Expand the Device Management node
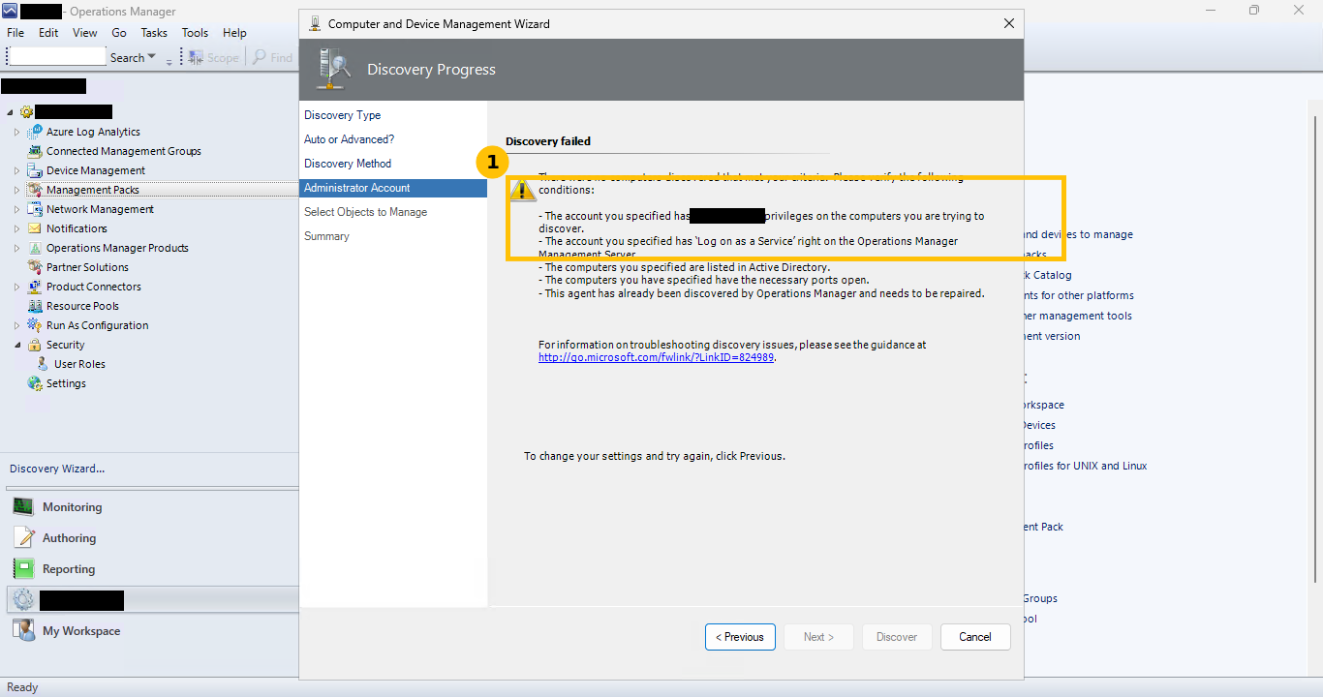This screenshot has height=697, width=1323. [x=16, y=170]
